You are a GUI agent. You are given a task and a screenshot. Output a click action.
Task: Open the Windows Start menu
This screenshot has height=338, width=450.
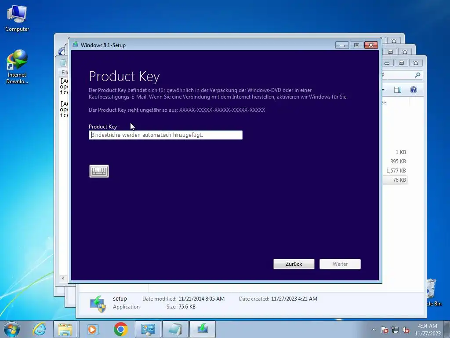coord(12,329)
